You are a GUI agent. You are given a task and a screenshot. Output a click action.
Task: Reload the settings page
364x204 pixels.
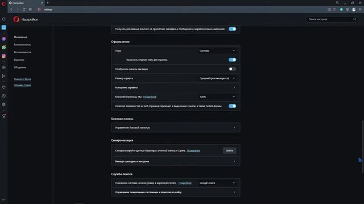click(24, 10)
